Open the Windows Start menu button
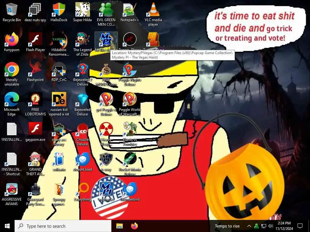Viewport: 310px width, 232px height. tap(7, 226)
